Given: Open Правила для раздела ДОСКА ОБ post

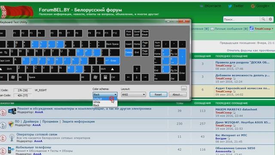Looking at the screenshot, I should [242, 62].
